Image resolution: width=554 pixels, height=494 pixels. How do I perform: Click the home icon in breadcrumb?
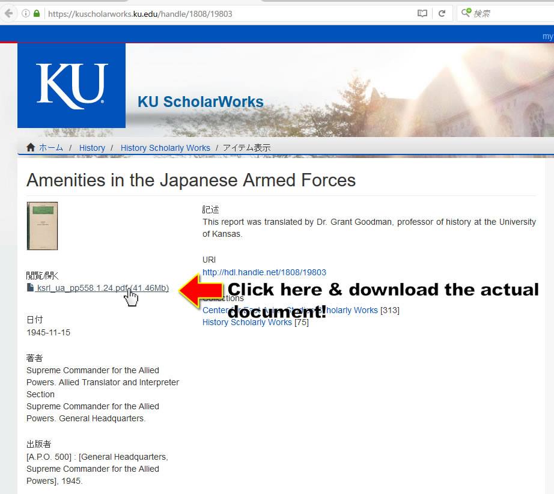[31, 147]
